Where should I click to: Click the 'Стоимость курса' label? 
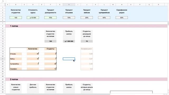33,11
